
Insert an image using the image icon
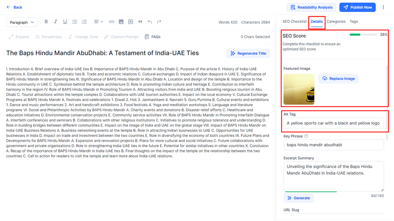click(x=121, y=22)
